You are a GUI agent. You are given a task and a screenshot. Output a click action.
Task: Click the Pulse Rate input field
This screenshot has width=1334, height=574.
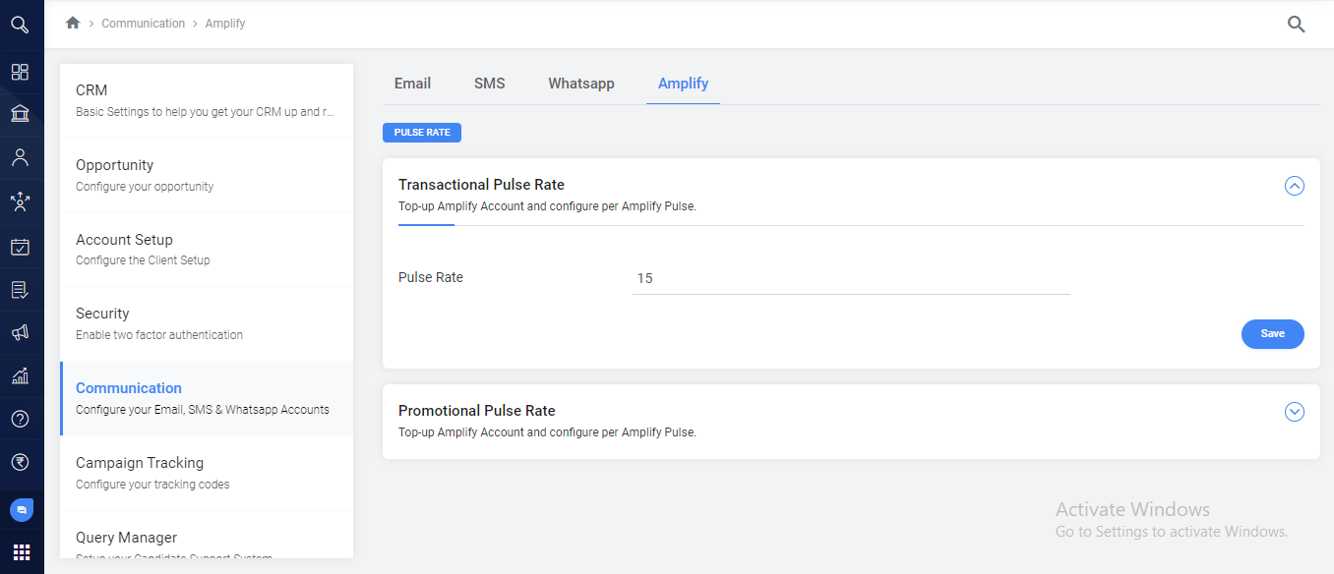coord(850,279)
